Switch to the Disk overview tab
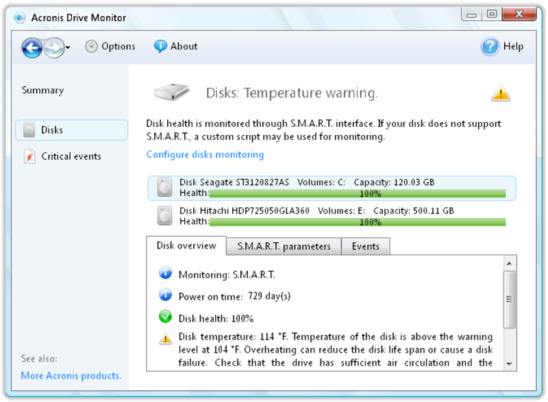Viewport: 548px width, 402px height. click(x=186, y=246)
